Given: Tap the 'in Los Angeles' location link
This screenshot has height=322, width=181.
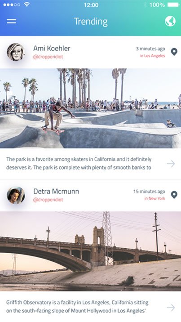Looking at the screenshot, I should tap(153, 56).
